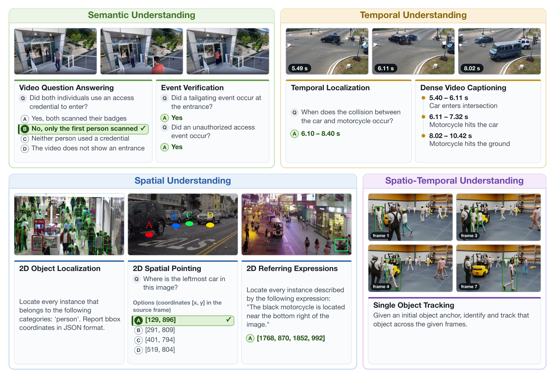
Task: Open the 8.02 s intersection video frame
Action: point(499,51)
